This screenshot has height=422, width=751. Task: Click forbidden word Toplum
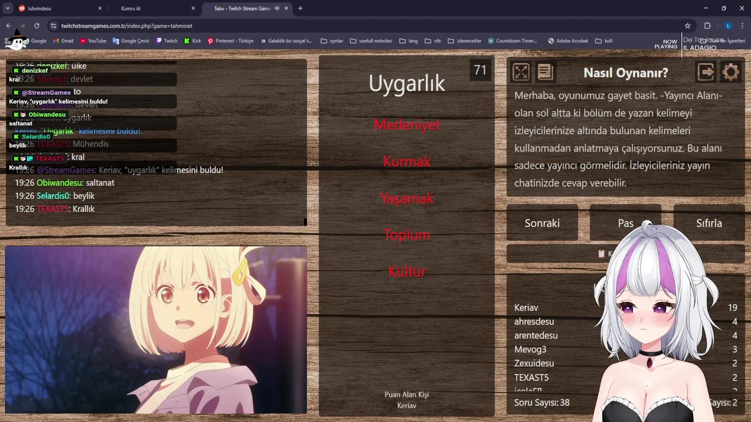pyautogui.click(x=407, y=234)
